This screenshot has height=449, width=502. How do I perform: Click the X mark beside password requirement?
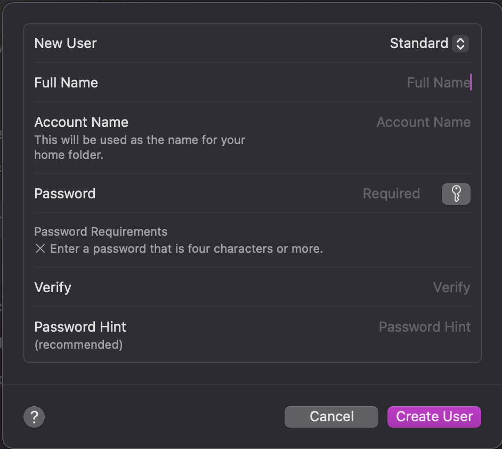click(40, 249)
